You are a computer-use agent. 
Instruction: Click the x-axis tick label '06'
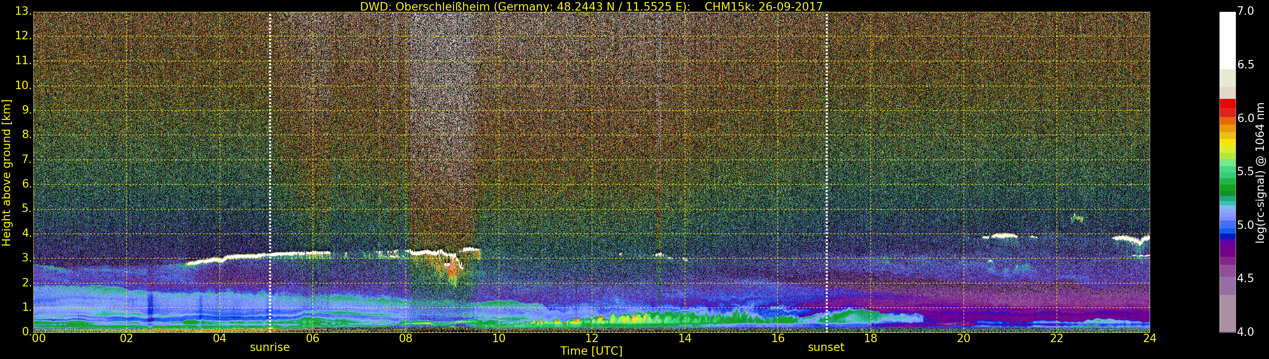[x=313, y=338]
